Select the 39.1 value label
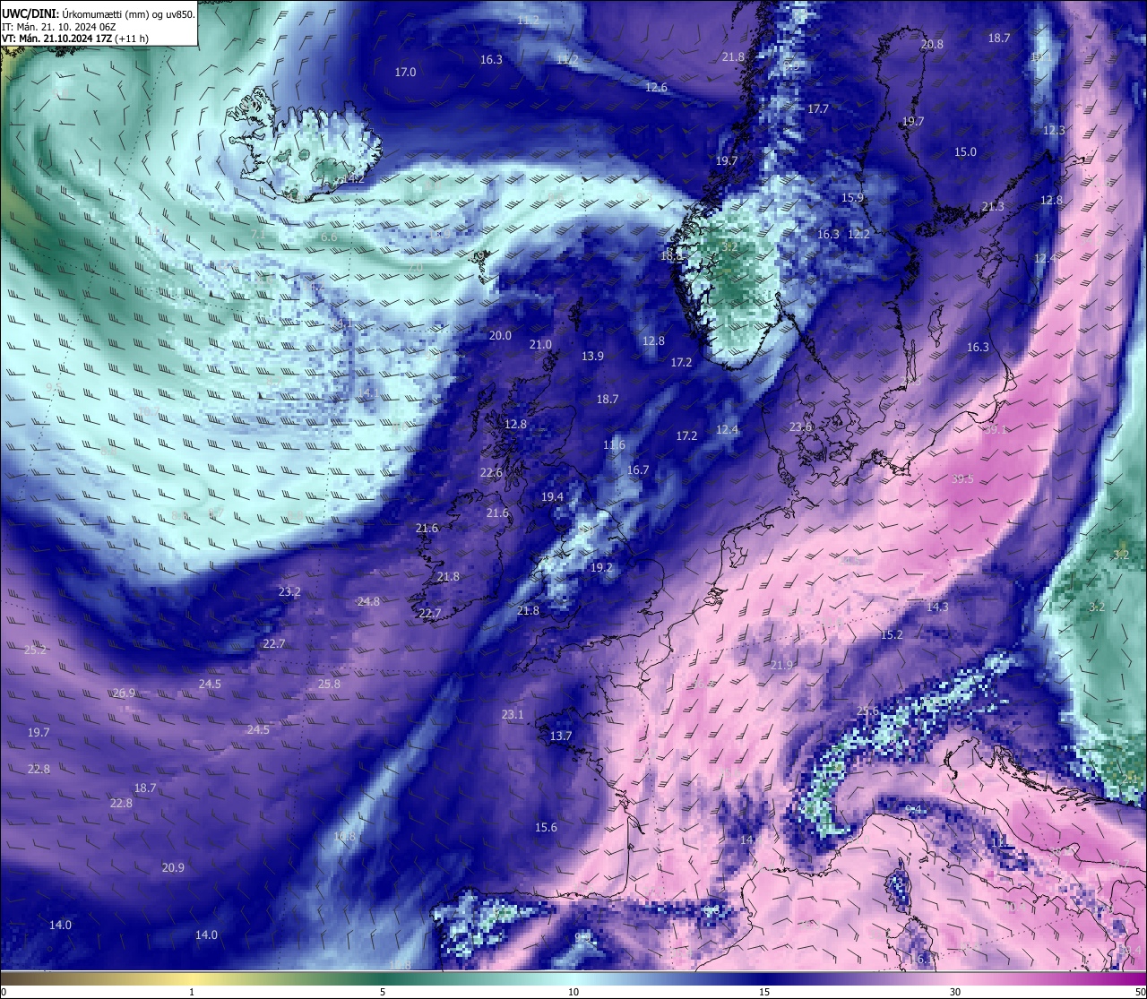The height and width of the screenshot is (999, 1147). tap(996, 429)
